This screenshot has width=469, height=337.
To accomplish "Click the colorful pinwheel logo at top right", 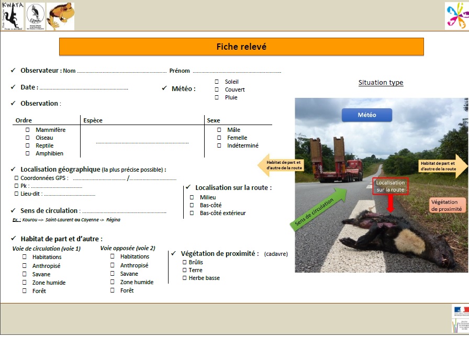I will click(x=457, y=16).
